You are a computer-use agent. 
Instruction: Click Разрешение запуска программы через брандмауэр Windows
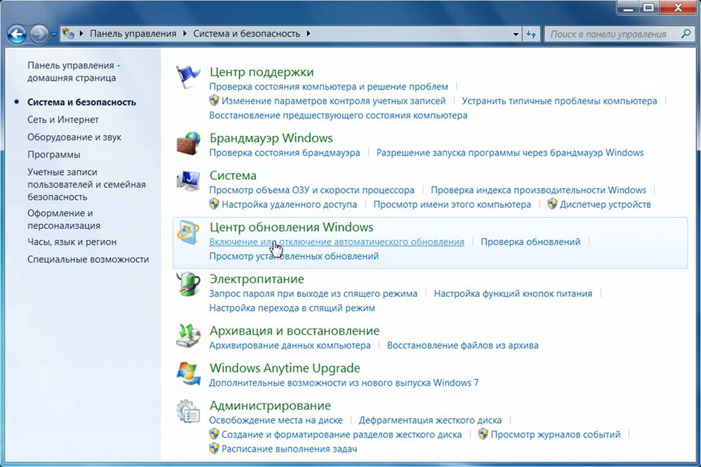(x=510, y=153)
